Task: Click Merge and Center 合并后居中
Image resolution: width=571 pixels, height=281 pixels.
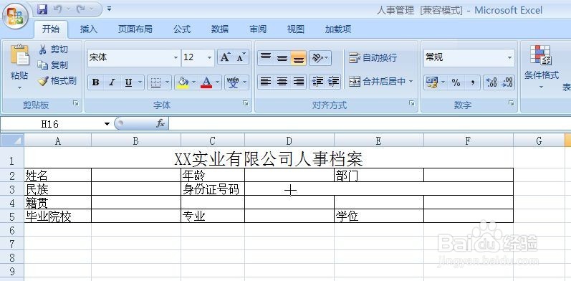Action: click(377, 82)
